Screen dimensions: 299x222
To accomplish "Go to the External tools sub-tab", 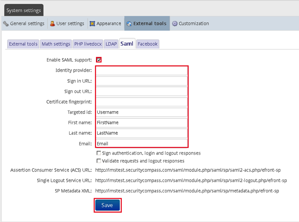I will [23, 44].
